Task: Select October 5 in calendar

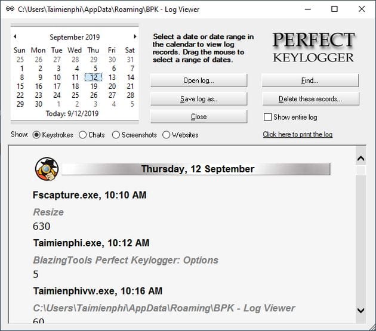Action: click(x=132, y=104)
